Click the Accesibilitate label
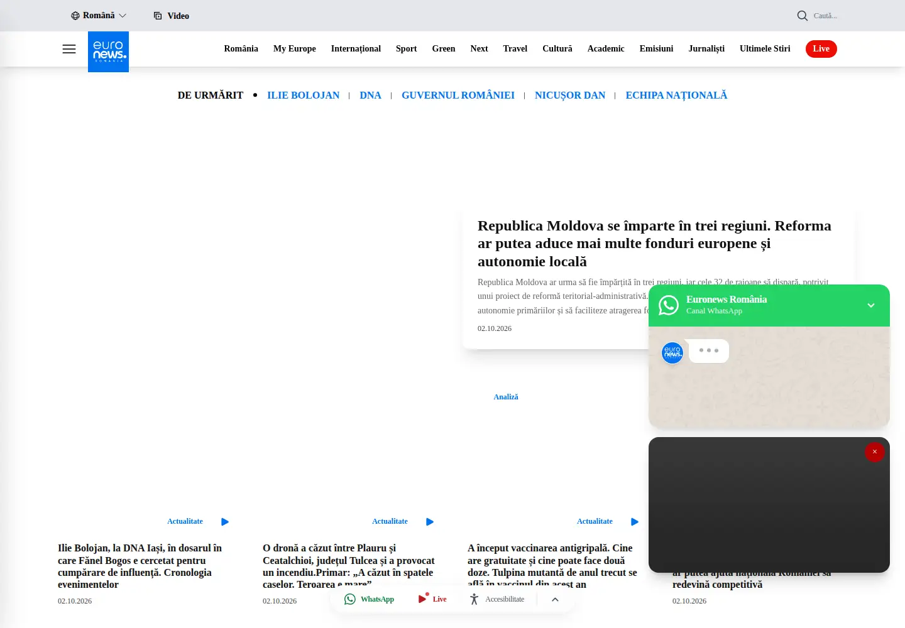The height and width of the screenshot is (628, 905). [x=505, y=599]
